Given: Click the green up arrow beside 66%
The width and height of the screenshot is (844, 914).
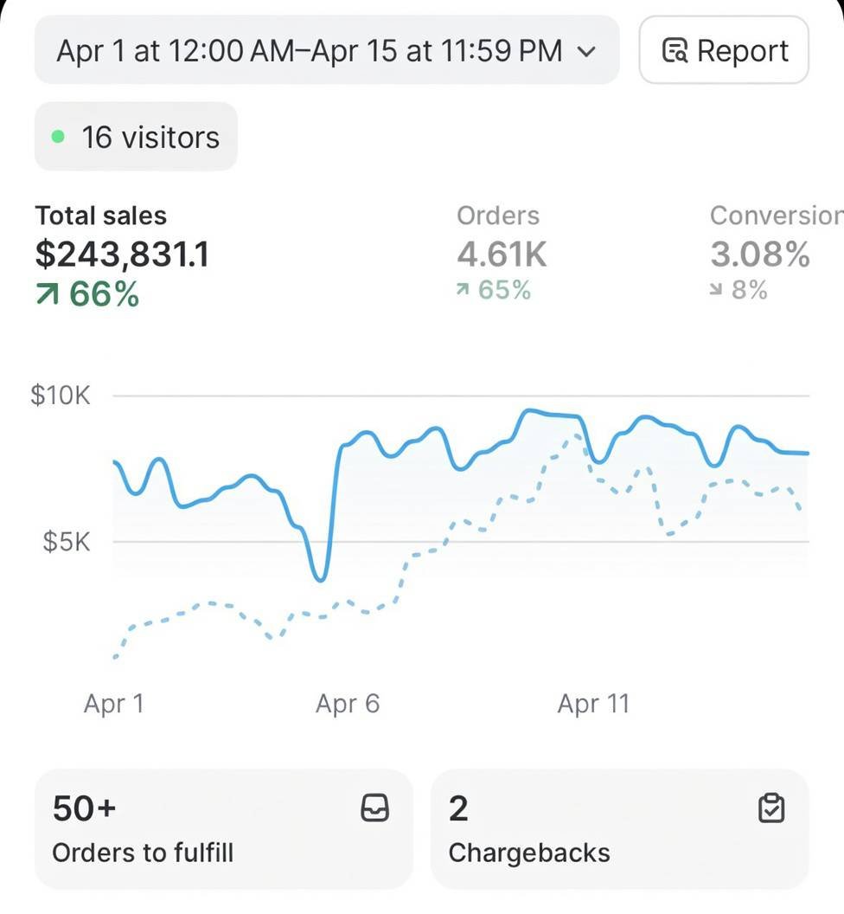Looking at the screenshot, I should click(48, 293).
